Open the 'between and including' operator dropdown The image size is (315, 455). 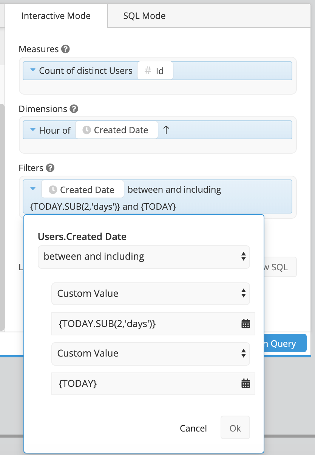[144, 257]
